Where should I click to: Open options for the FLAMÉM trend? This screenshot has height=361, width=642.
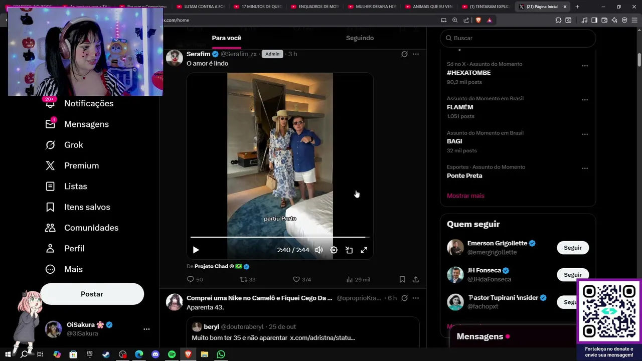click(585, 100)
